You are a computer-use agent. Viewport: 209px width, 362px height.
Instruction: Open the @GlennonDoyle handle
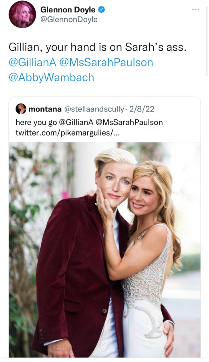tap(69, 20)
